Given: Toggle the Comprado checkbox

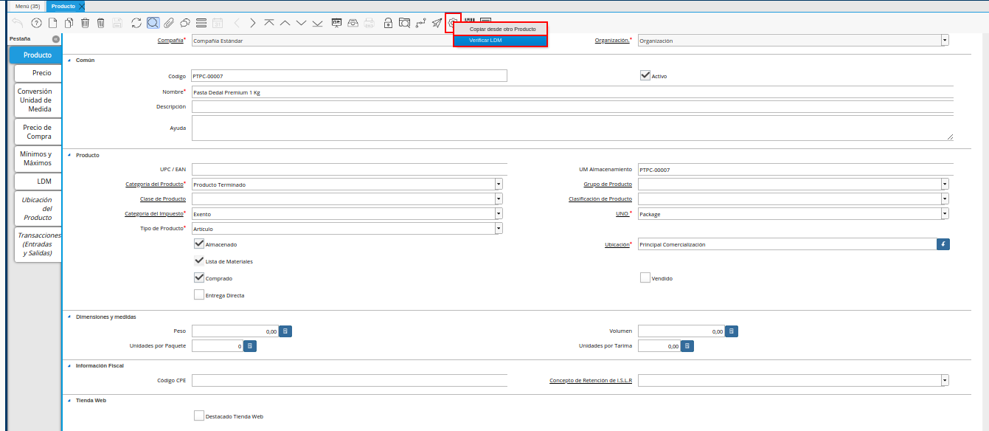Looking at the screenshot, I should pos(199,277).
